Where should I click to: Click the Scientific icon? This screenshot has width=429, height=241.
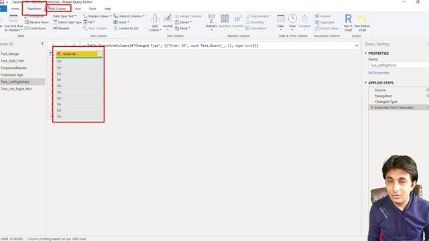238,19
